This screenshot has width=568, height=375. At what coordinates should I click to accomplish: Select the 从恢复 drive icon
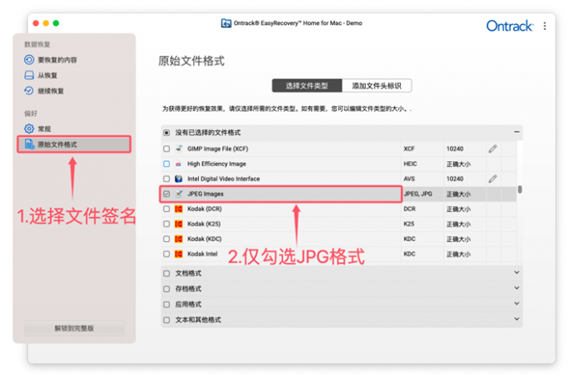click(29, 75)
